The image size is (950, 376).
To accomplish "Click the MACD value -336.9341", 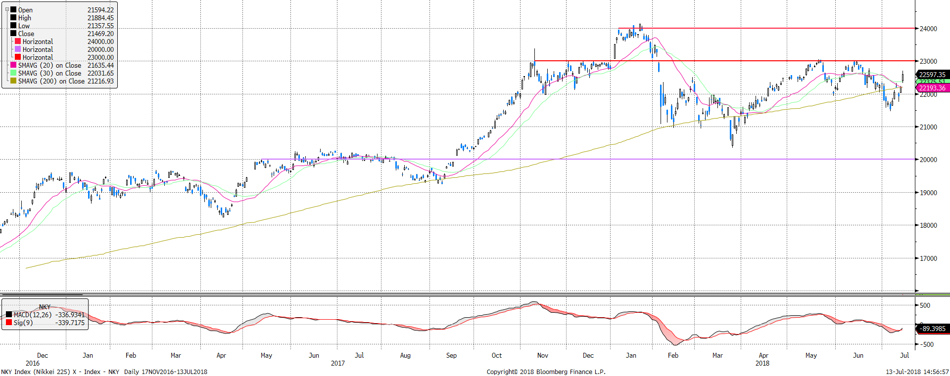I will pyautogui.click(x=70, y=315).
